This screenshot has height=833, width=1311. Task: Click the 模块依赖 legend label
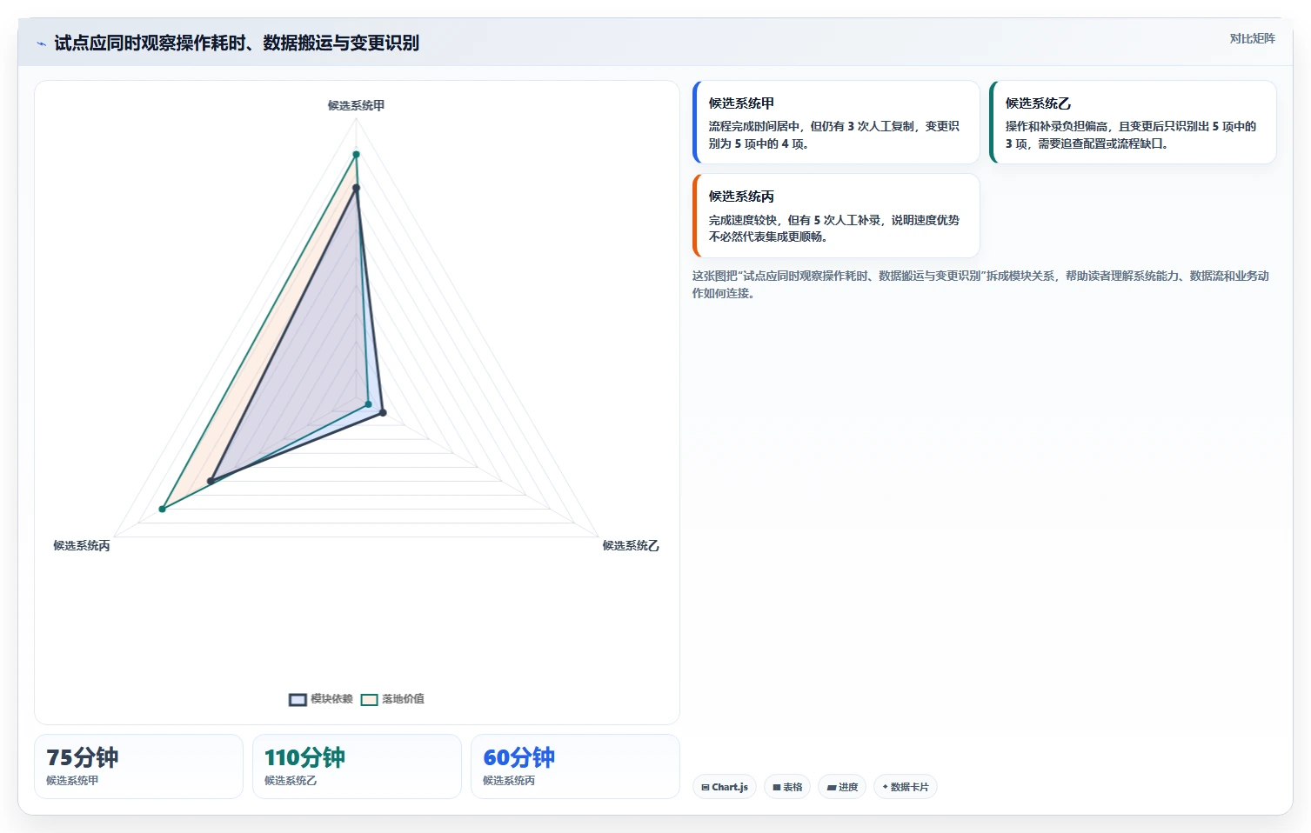(x=331, y=699)
